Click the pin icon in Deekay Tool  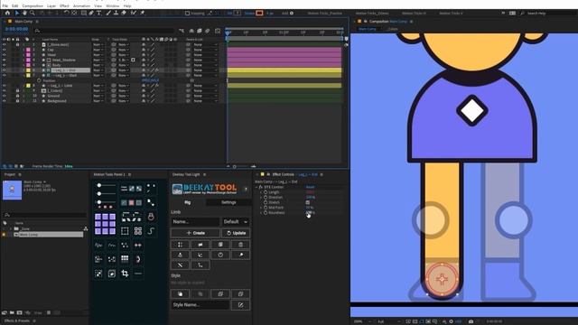tap(240, 255)
